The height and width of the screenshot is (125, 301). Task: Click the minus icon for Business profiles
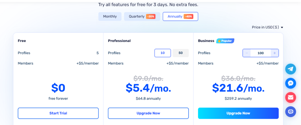tap(247, 53)
